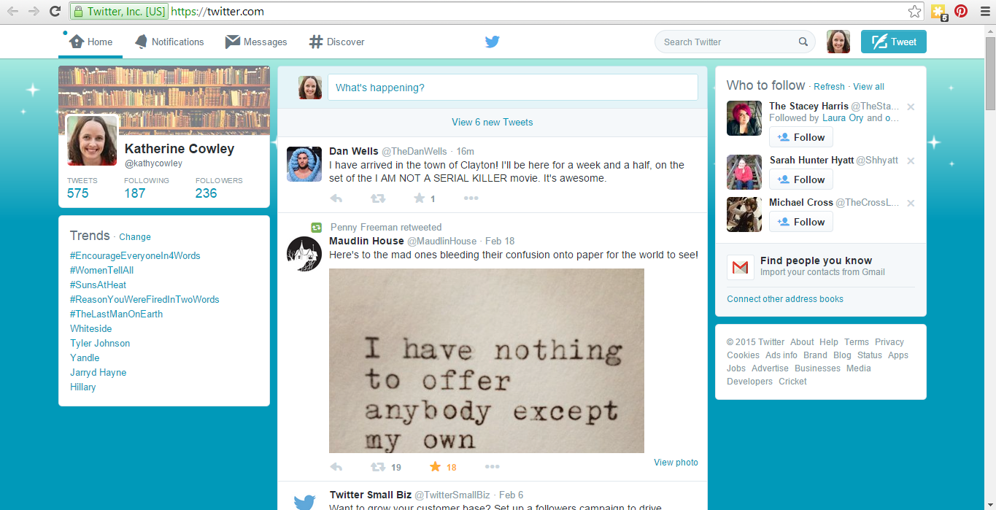Open the Tyler Johnson trend
996x510 pixels.
tap(100, 344)
